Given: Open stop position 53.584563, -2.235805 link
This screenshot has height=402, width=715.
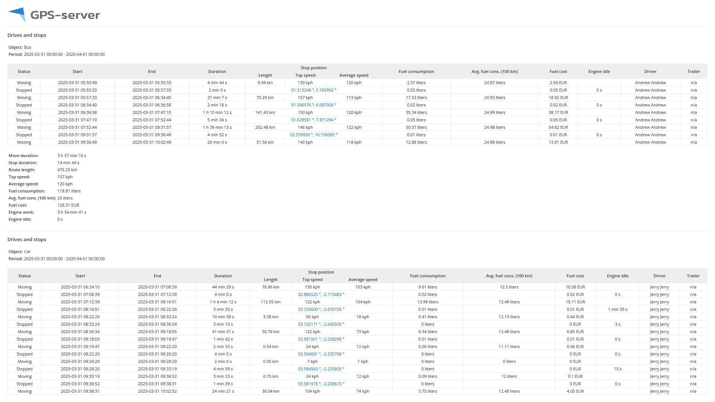Looking at the screenshot, I should 321,369.
